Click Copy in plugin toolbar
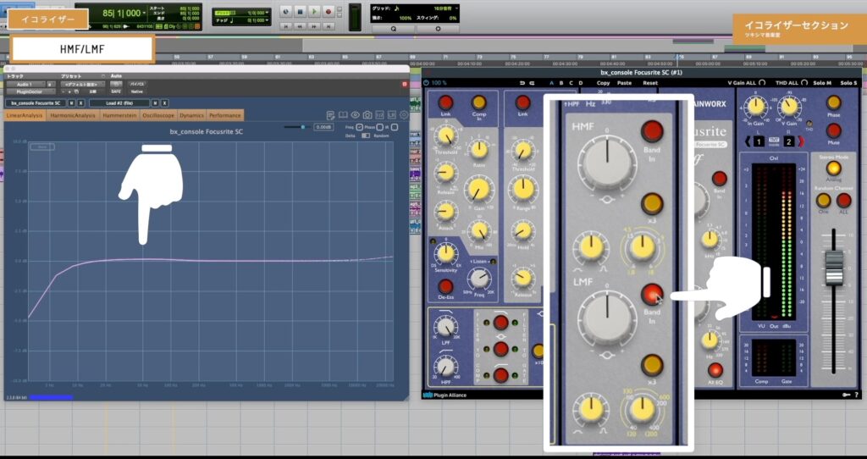Viewport: 867px width, 459px height. (603, 83)
